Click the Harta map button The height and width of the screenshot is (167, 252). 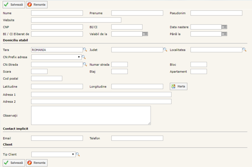coord(179,86)
